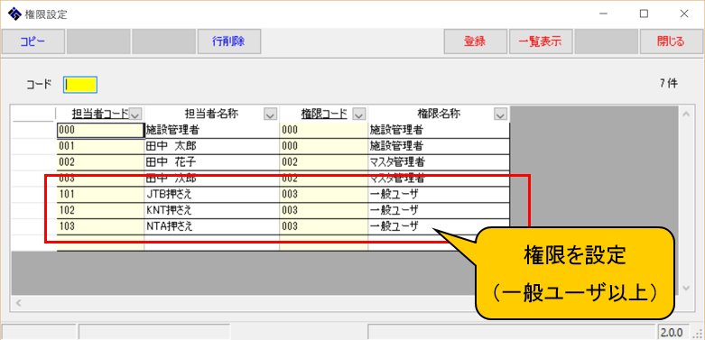
Task: Click the row header of row 001
Action: tap(34, 146)
